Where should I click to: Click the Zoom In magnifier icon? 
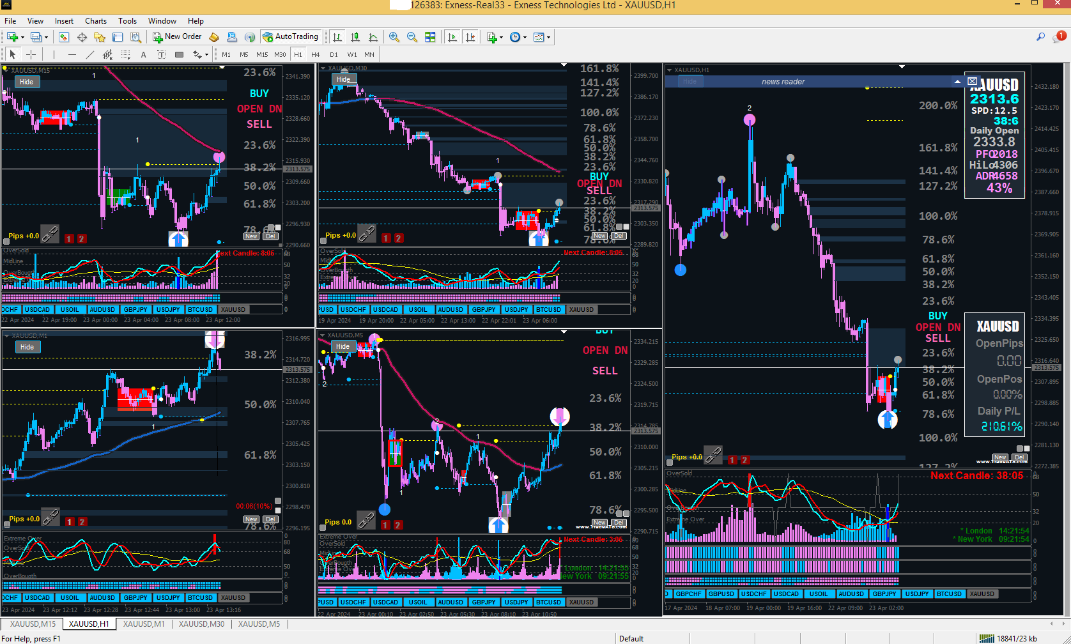(x=394, y=37)
